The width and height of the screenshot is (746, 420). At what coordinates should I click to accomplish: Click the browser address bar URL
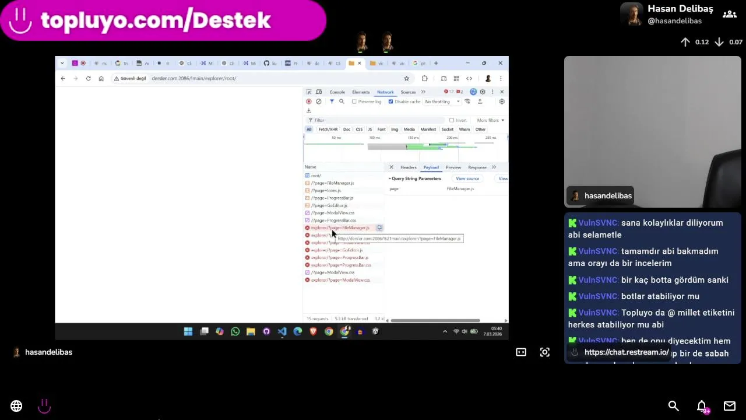(194, 78)
